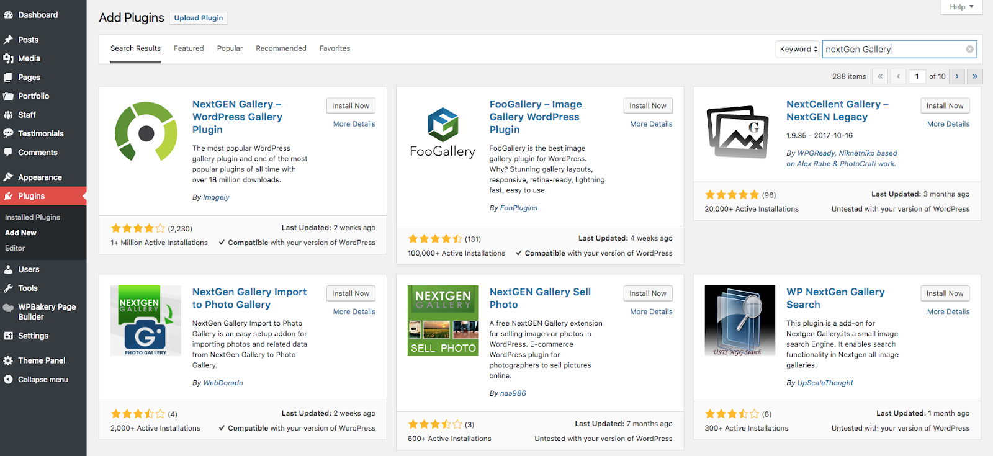The width and height of the screenshot is (993, 456).
Task: Jump to the last results page
Action: (x=975, y=76)
